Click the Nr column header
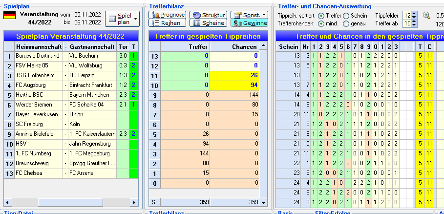The height and width of the screenshot is (214, 444). coord(306,47)
